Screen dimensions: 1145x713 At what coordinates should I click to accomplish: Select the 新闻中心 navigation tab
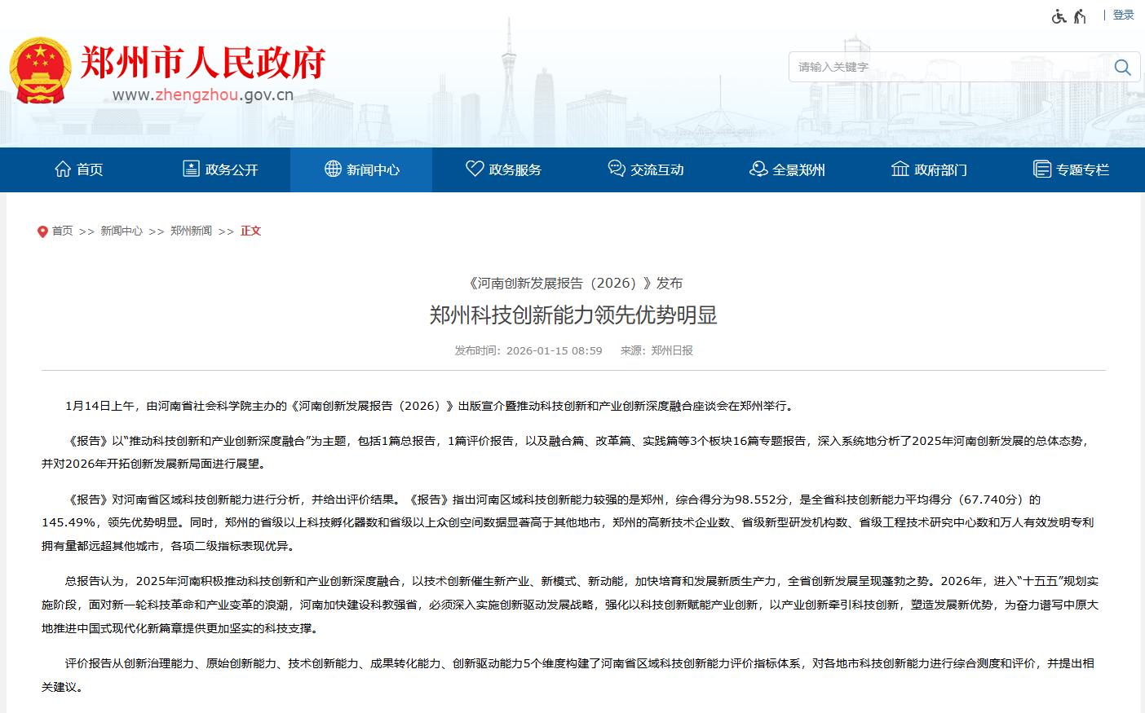pyautogui.click(x=361, y=169)
